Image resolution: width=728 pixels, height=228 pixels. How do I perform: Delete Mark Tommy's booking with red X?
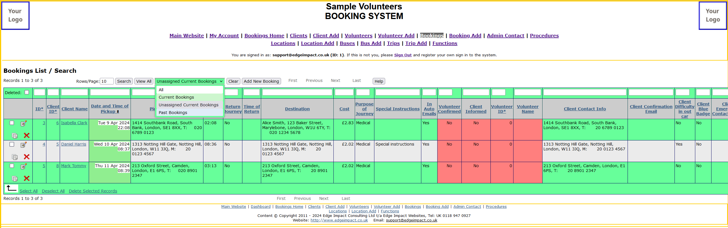(x=27, y=179)
